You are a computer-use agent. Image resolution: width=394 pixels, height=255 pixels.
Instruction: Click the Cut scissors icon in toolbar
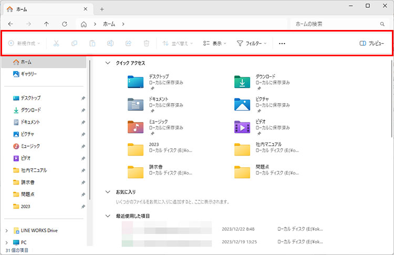tap(56, 43)
